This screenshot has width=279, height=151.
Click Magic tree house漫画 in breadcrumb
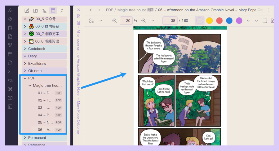point(135,10)
